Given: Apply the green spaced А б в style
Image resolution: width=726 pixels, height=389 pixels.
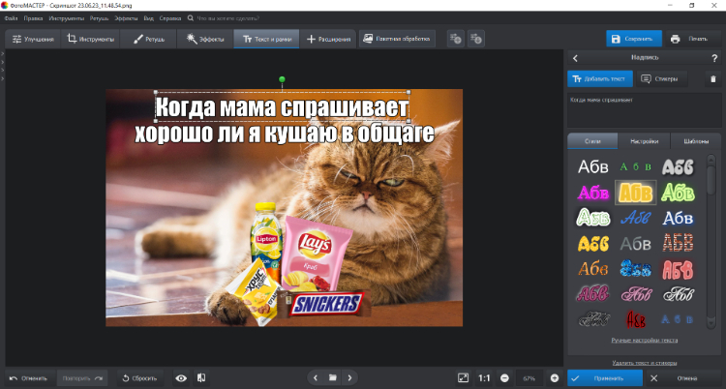Looking at the screenshot, I should (x=635, y=166).
